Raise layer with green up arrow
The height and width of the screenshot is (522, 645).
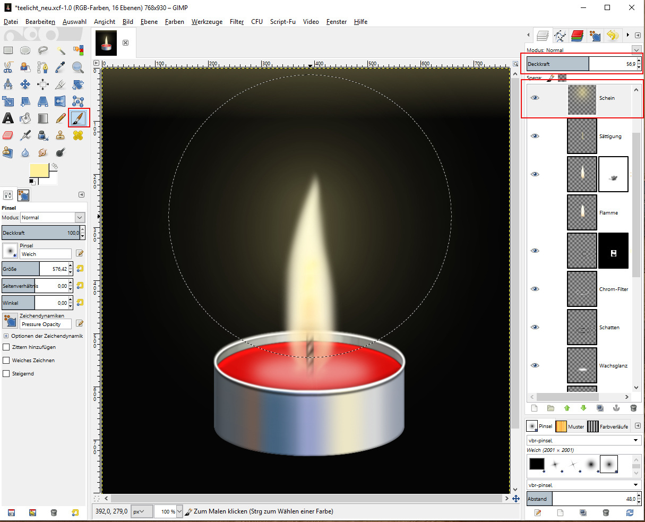click(x=567, y=408)
